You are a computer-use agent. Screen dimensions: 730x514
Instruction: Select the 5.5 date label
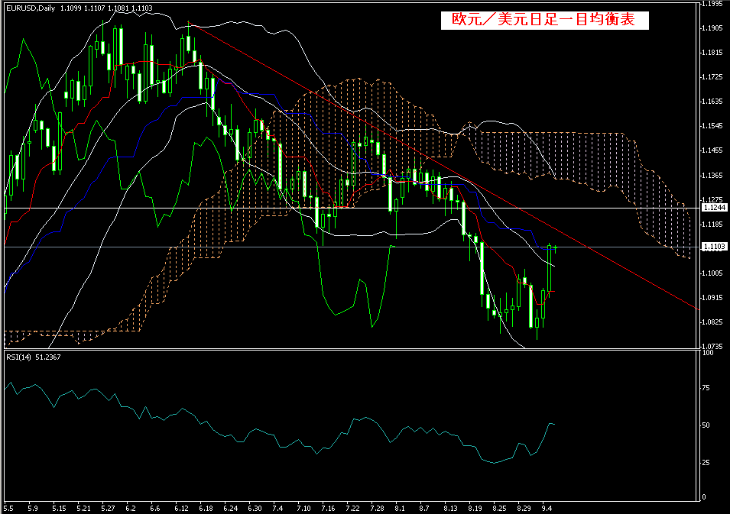pyautogui.click(x=8, y=509)
